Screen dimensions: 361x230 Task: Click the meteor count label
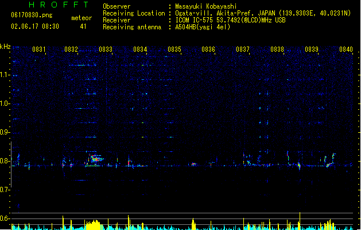pos(81,18)
